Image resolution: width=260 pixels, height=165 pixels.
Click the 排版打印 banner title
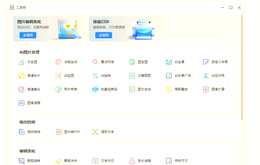[101, 22]
